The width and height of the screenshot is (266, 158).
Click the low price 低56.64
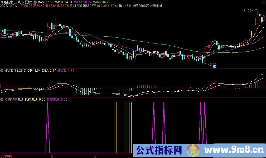(x=51, y=6)
